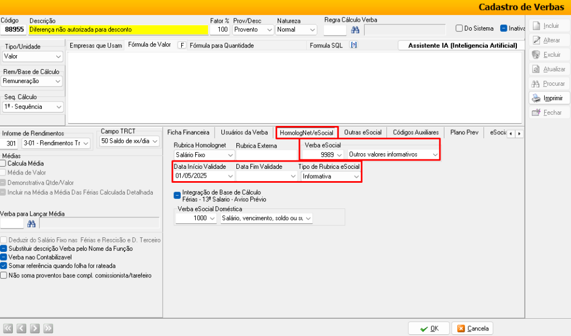The width and height of the screenshot is (571, 336).
Task: Click the OK button
Action: pyautogui.click(x=429, y=329)
